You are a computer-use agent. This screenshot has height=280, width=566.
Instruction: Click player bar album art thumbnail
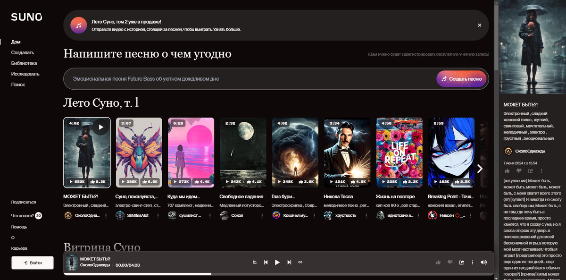click(x=72, y=262)
